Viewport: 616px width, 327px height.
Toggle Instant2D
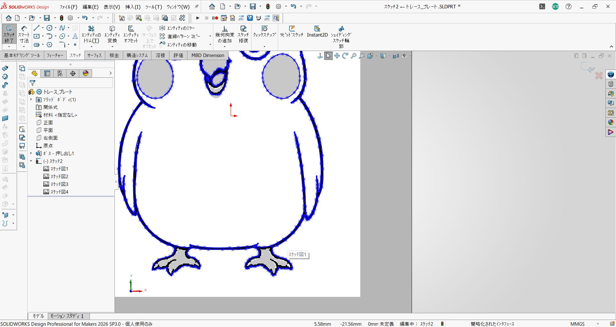(x=317, y=32)
